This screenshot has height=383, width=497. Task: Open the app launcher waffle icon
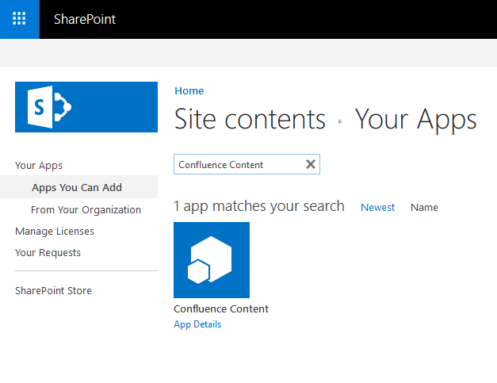[19, 19]
